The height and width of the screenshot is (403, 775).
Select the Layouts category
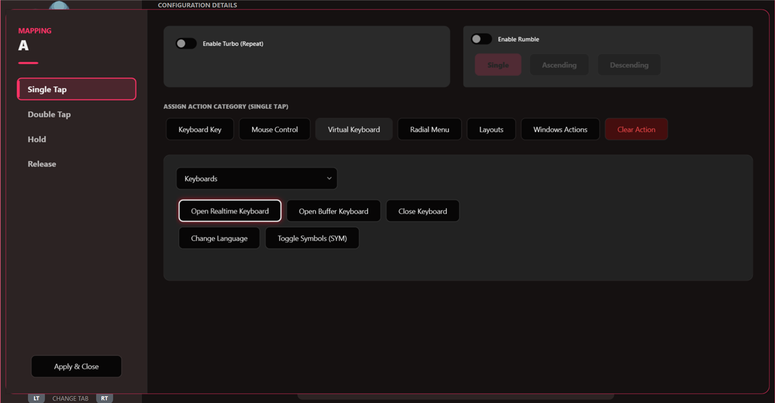(491, 129)
